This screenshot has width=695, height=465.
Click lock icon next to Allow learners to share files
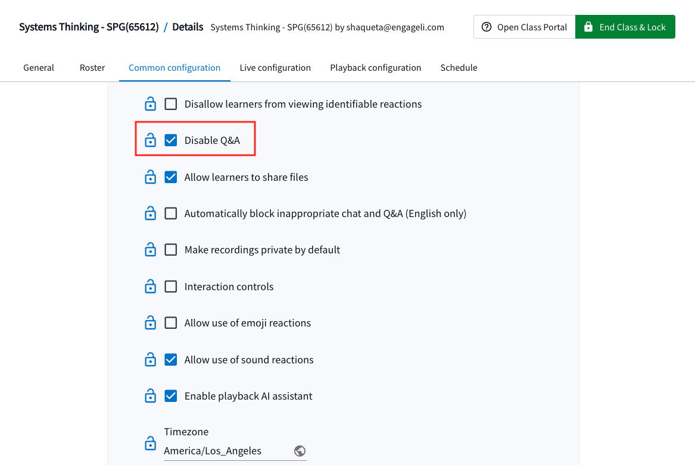click(x=150, y=177)
